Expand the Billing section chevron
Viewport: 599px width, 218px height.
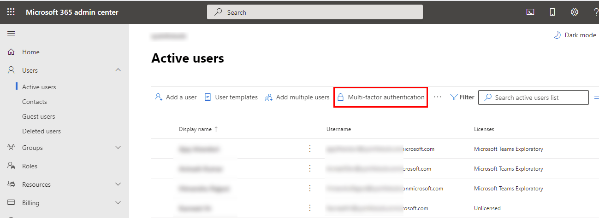pos(118,203)
